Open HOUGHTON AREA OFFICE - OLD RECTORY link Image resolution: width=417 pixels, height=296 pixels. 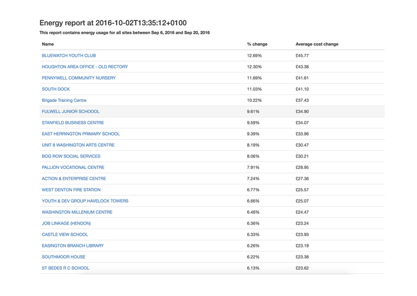point(85,67)
